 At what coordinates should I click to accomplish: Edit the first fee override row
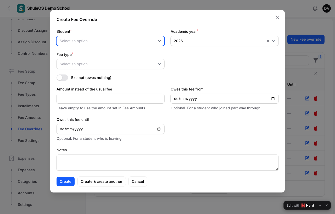[307, 98]
